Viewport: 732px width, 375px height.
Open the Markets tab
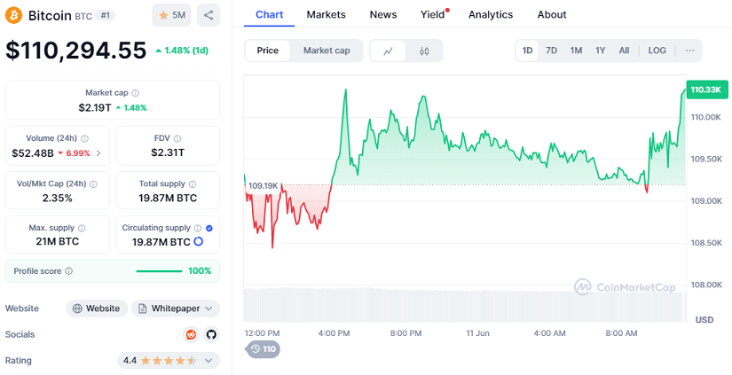[x=326, y=14]
